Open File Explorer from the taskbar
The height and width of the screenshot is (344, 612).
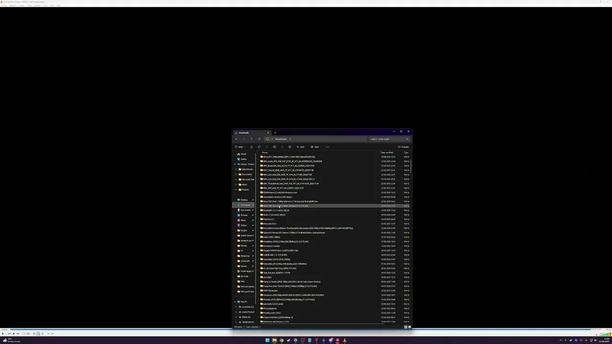tap(274, 340)
